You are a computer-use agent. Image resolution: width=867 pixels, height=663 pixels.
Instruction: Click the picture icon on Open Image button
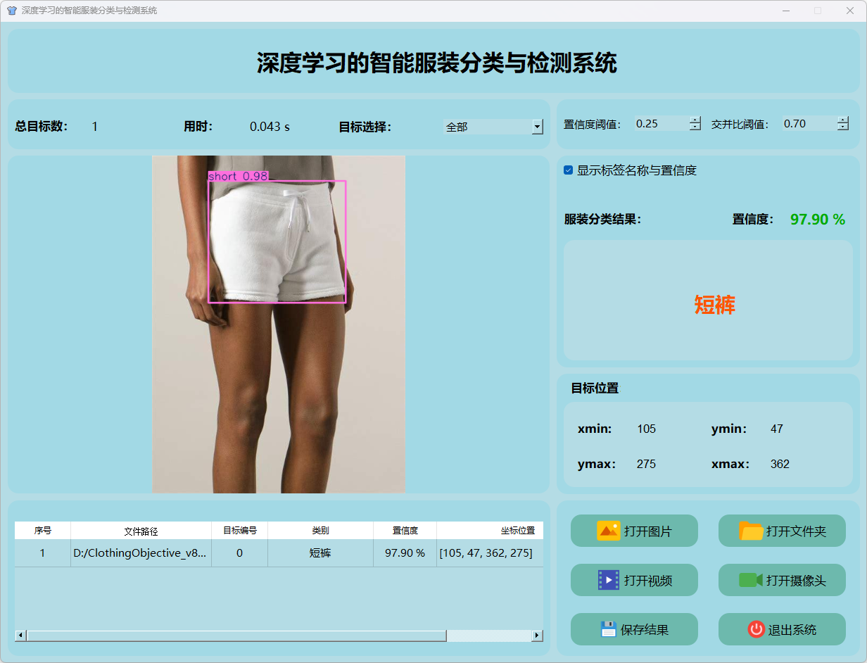click(x=608, y=531)
